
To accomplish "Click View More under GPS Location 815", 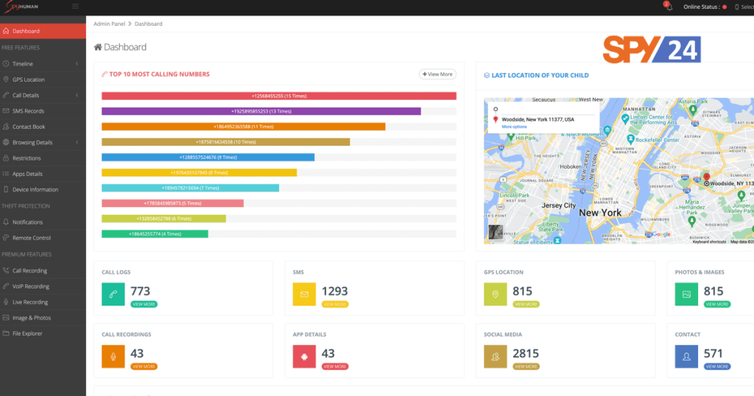I will click(526, 304).
